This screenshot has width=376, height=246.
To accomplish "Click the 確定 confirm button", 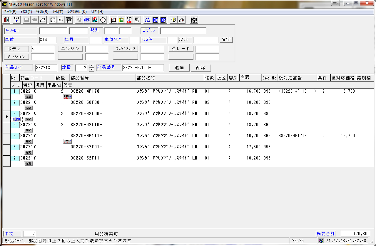I will pos(226,40).
